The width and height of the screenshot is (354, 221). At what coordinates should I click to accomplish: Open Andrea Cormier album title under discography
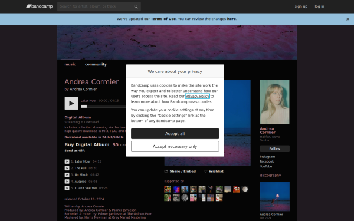(271, 215)
